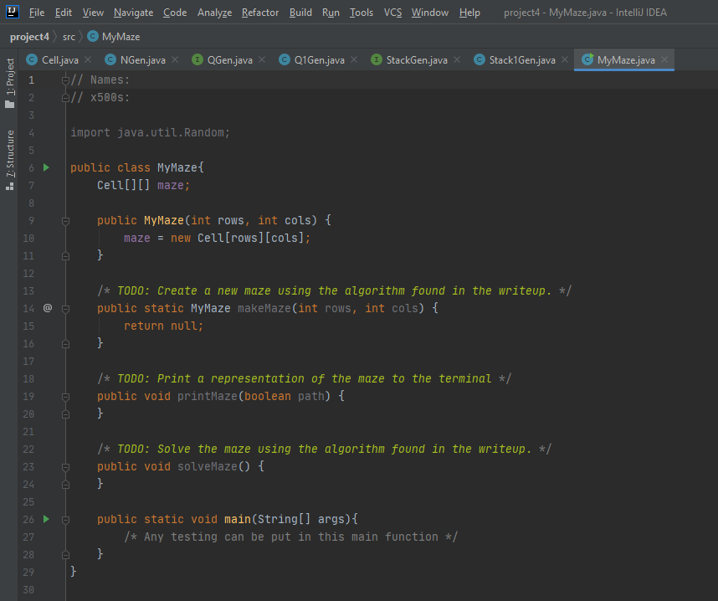
Task: Open the View menu
Action: (x=93, y=13)
